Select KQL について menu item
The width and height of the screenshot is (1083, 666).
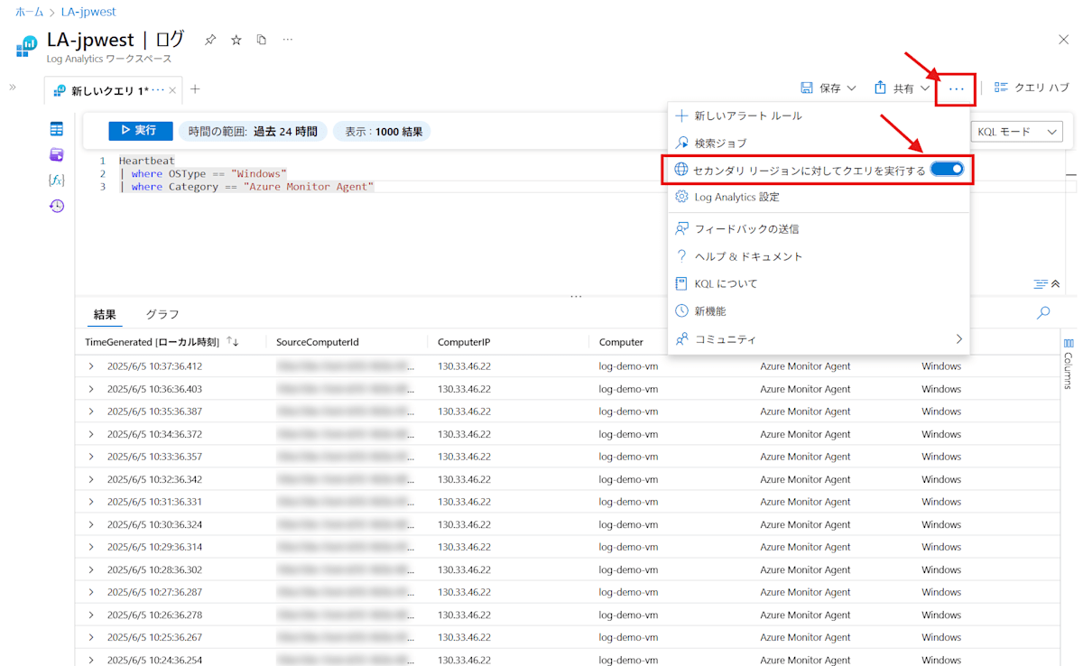point(819,283)
